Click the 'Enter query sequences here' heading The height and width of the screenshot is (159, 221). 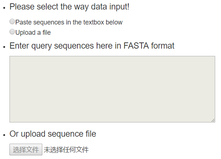(92, 46)
